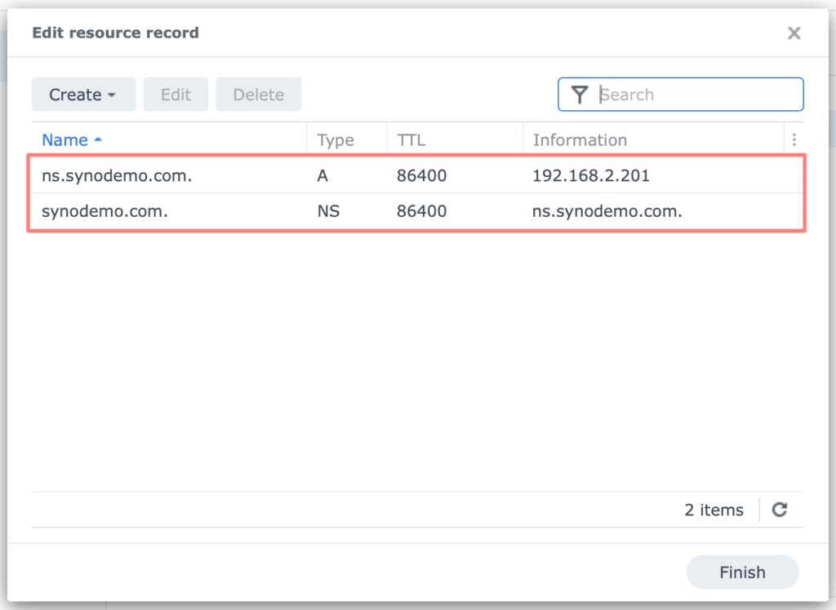Click the Finish button
Screen dimensions: 836x610
coord(742,572)
